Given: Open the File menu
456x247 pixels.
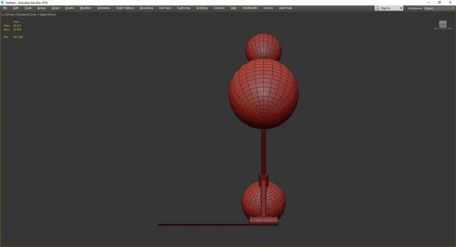Looking at the screenshot, I should (x=5, y=8).
